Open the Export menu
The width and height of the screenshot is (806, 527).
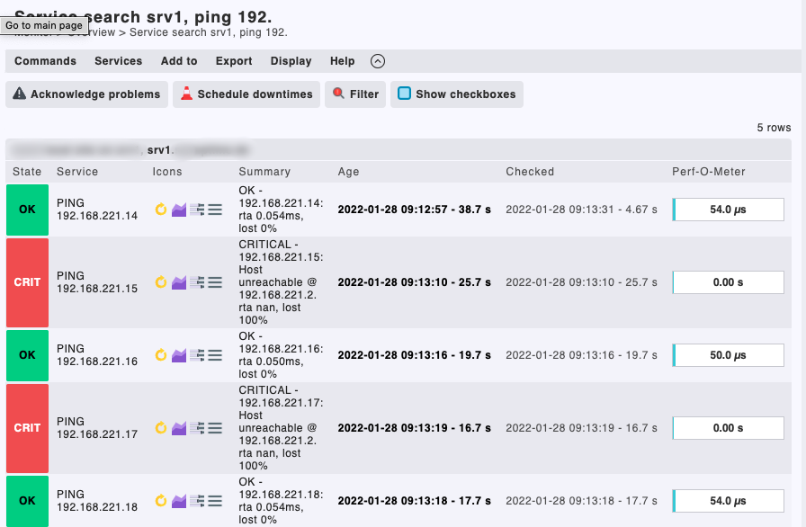pyautogui.click(x=234, y=61)
